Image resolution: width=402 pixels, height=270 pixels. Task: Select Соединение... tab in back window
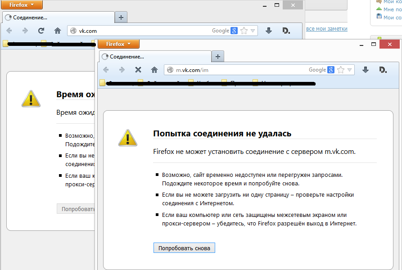pos(59,18)
